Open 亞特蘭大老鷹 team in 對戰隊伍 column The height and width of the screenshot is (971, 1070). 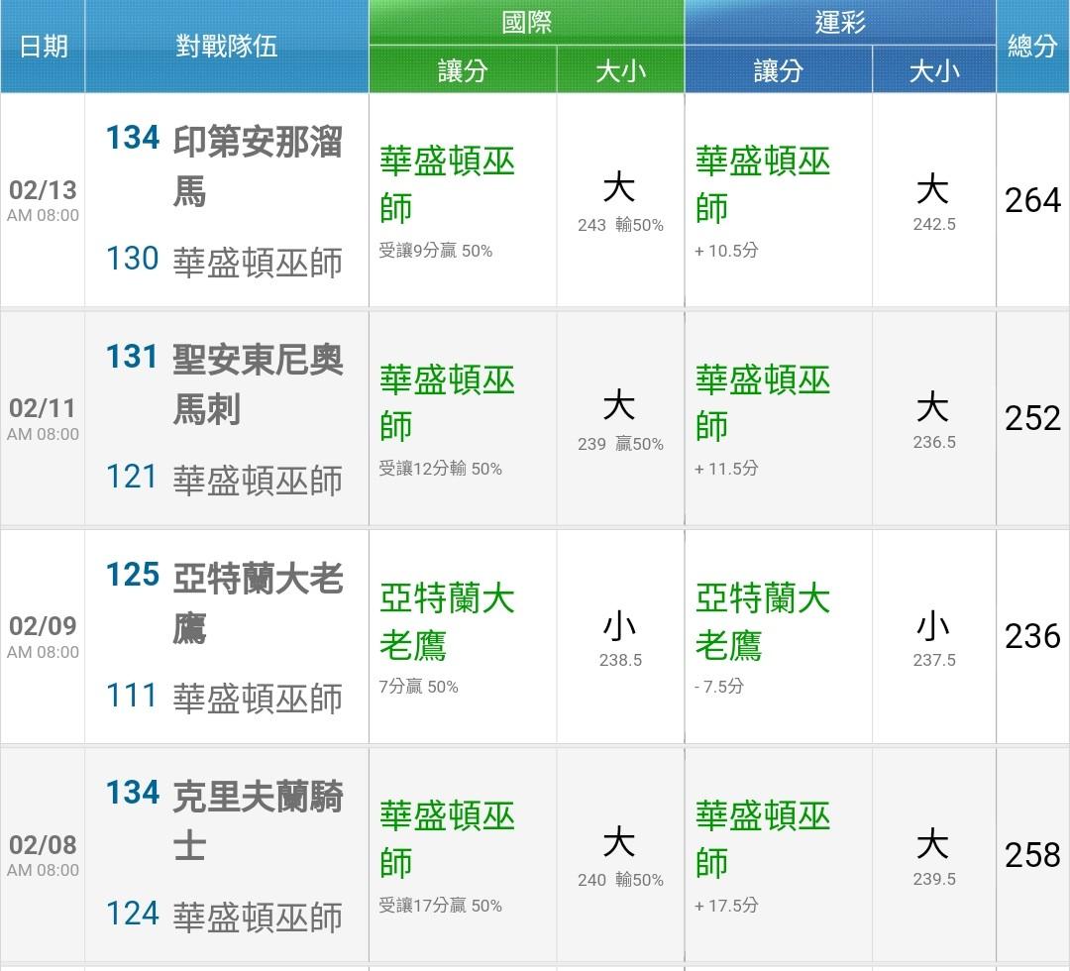tap(258, 602)
